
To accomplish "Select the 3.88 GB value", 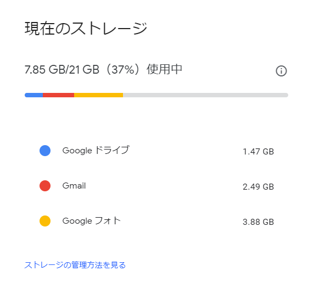I will (258, 222).
